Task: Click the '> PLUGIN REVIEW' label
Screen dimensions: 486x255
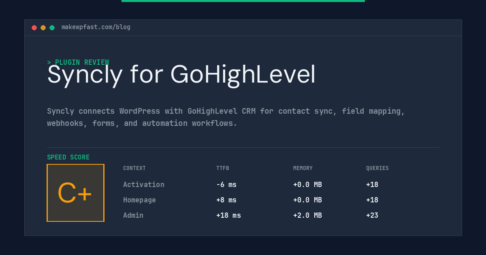Action: 78,62
